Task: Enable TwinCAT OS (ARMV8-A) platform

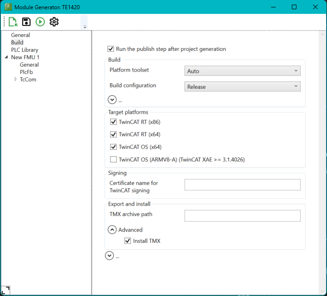Action: 113,160
